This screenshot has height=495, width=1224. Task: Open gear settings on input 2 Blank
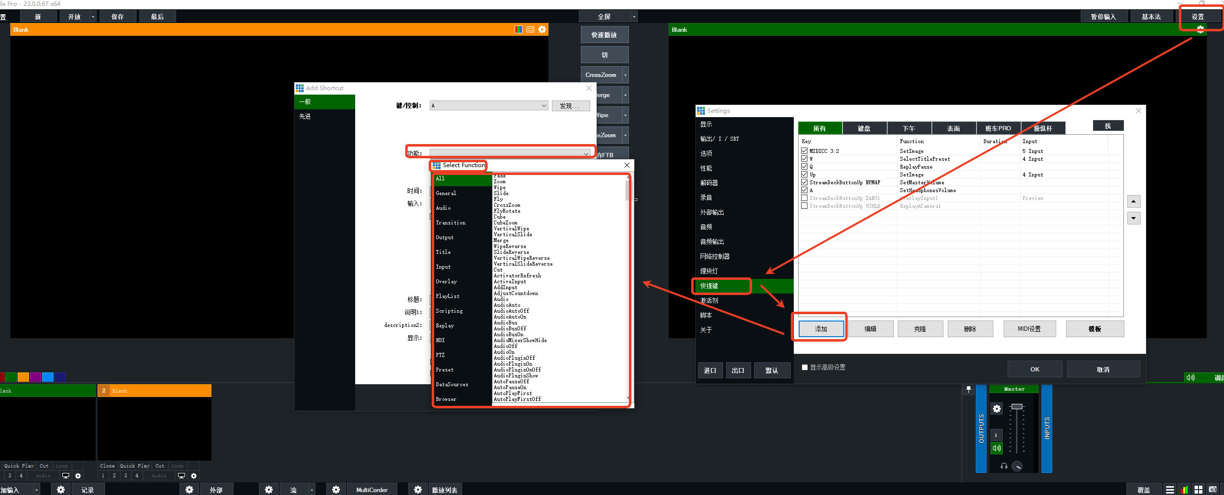(194, 476)
